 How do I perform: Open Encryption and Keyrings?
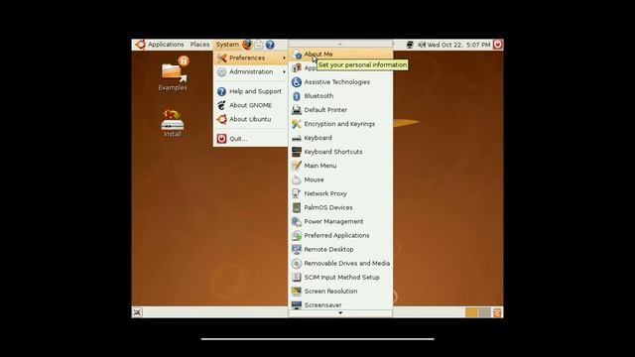(x=340, y=124)
